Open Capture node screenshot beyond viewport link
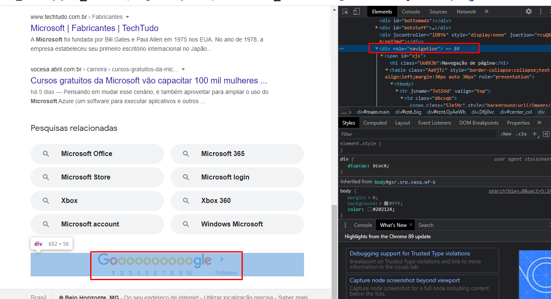The width and height of the screenshot is (551, 299). click(405, 280)
